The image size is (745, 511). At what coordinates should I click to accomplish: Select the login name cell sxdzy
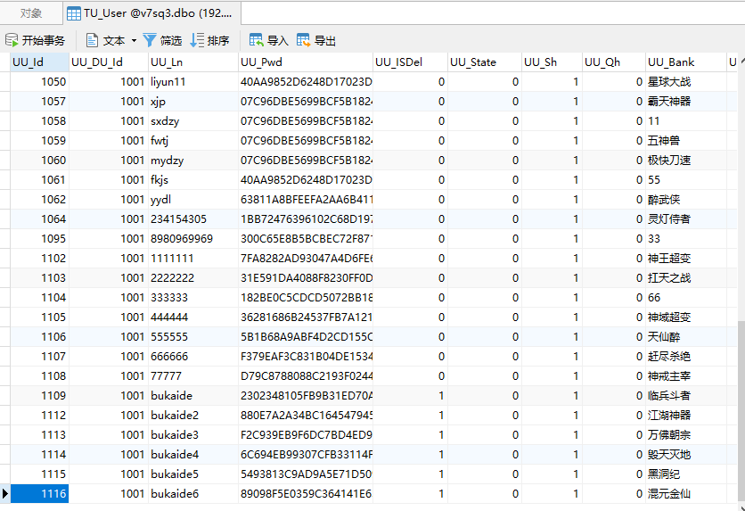pyautogui.click(x=193, y=120)
